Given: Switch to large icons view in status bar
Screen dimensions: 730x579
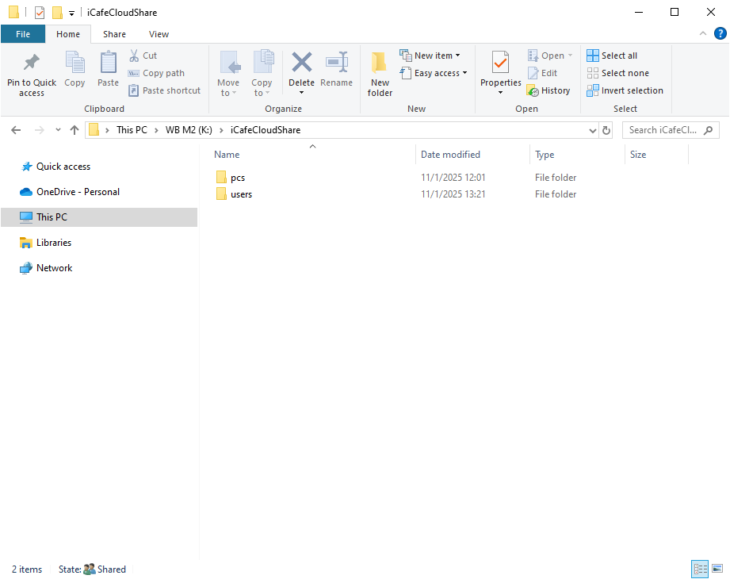Looking at the screenshot, I should [x=717, y=569].
